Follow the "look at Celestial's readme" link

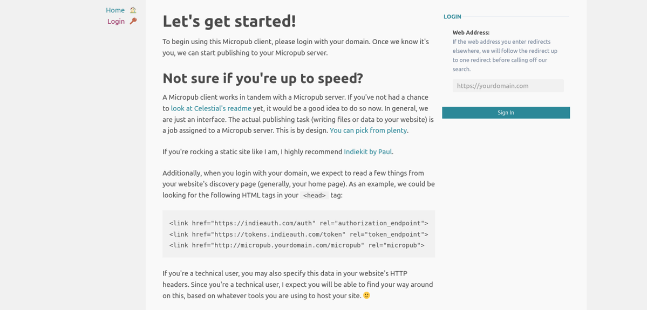click(212, 108)
